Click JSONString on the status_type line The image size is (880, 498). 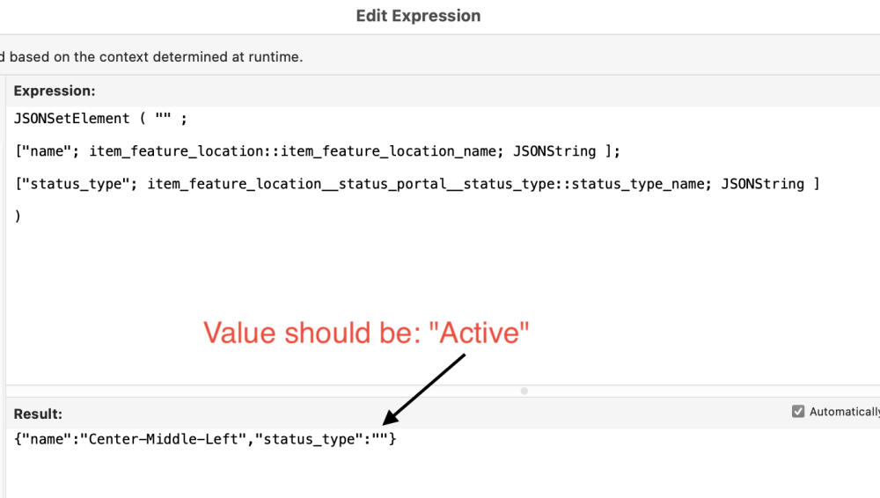[762, 184]
